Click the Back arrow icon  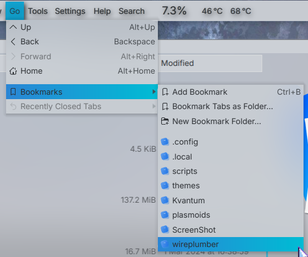(13, 42)
